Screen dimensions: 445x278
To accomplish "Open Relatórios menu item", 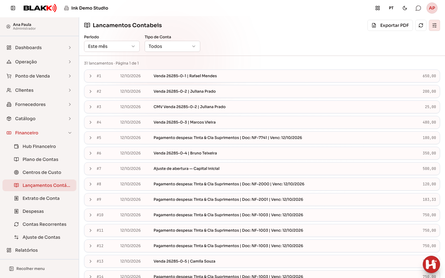I will click(x=39, y=250).
